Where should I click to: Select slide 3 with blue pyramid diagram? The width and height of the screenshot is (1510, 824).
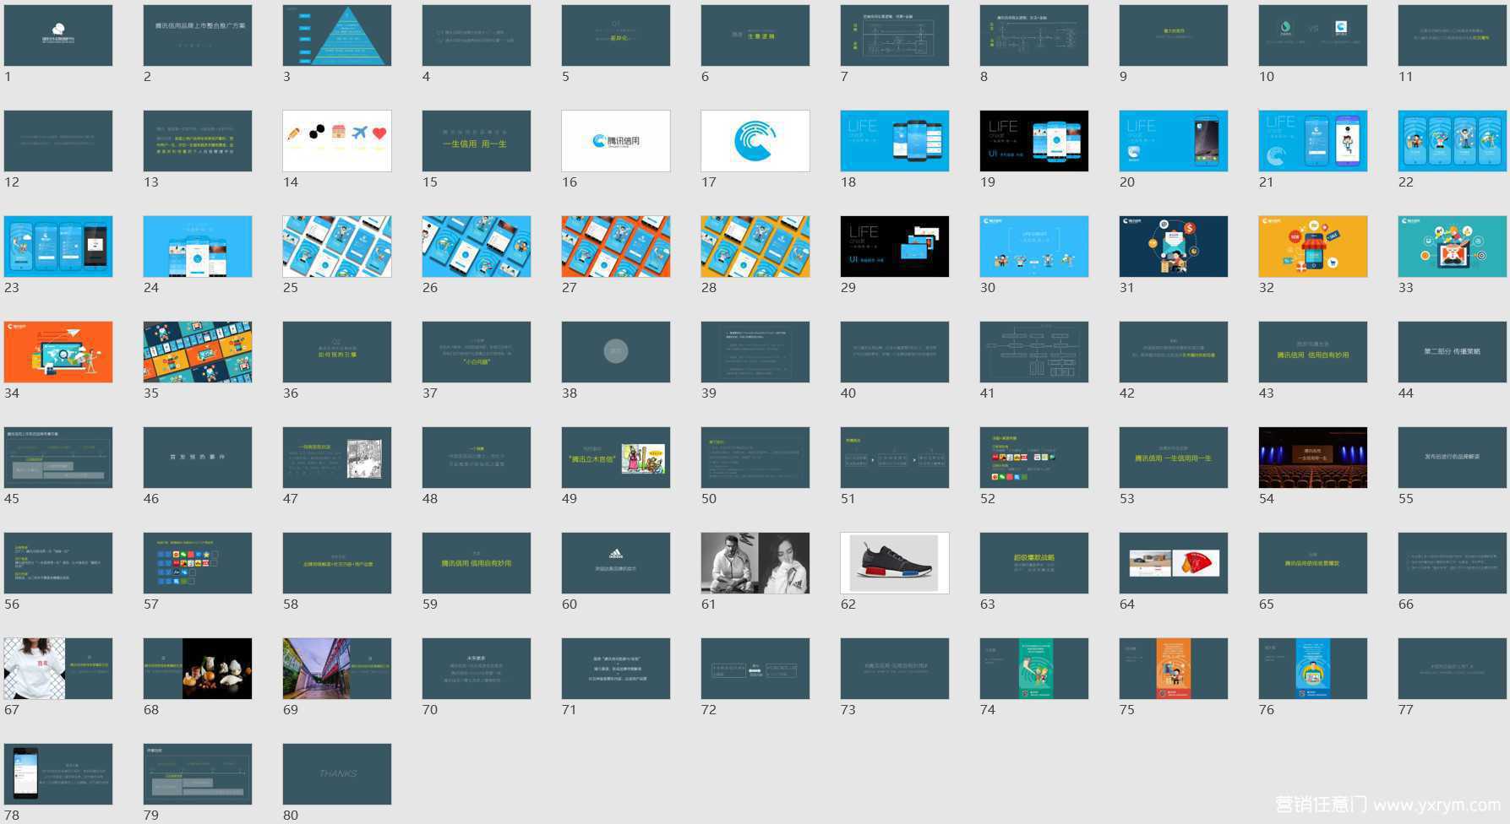[x=337, y=35]
